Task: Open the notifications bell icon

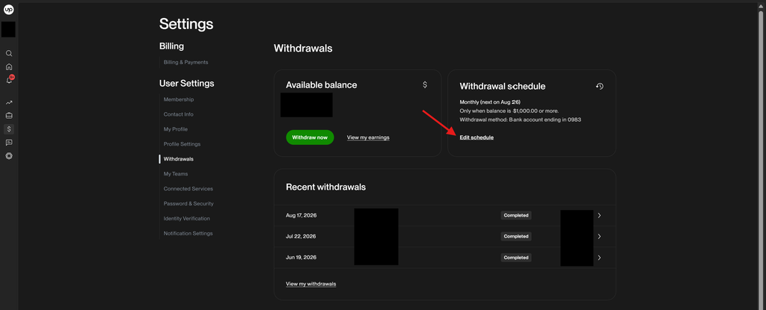Action: 9,80
